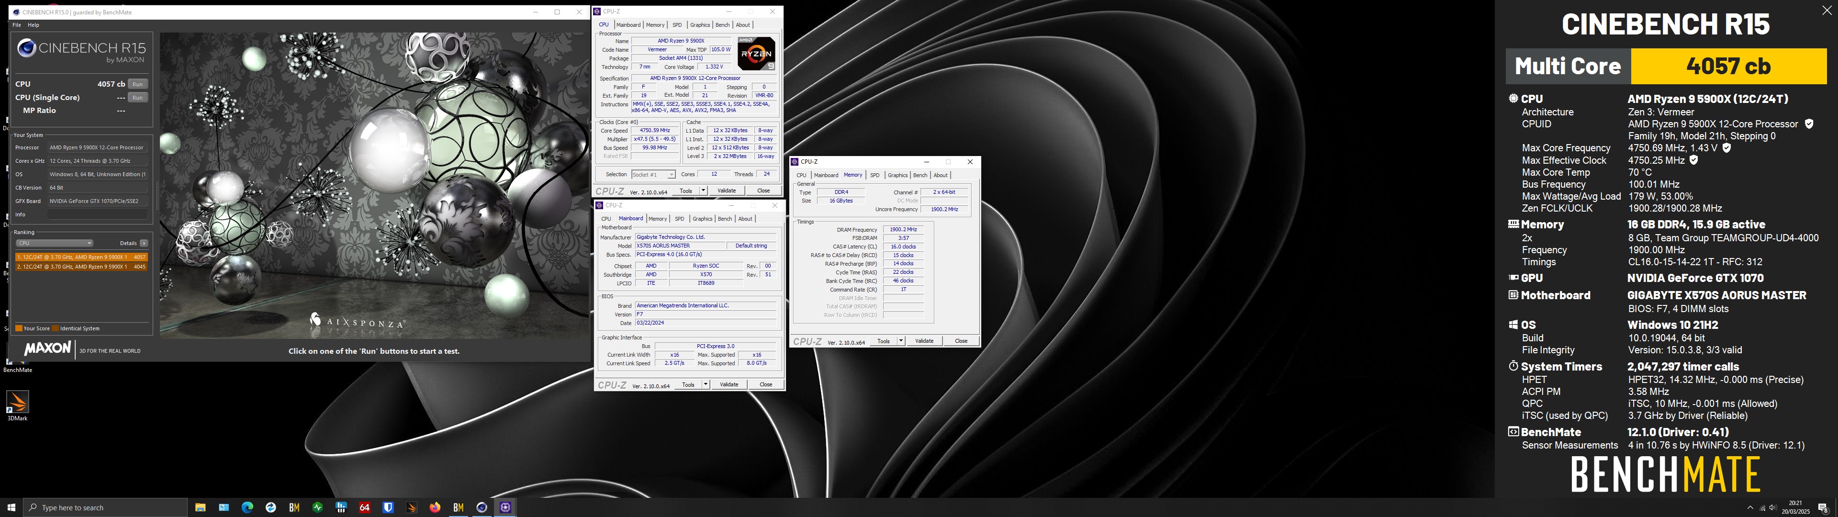Screen dimensions: 1838x517
Task: Click the DRAM Frequency value 1900.2 MHz
Action: 903,229
